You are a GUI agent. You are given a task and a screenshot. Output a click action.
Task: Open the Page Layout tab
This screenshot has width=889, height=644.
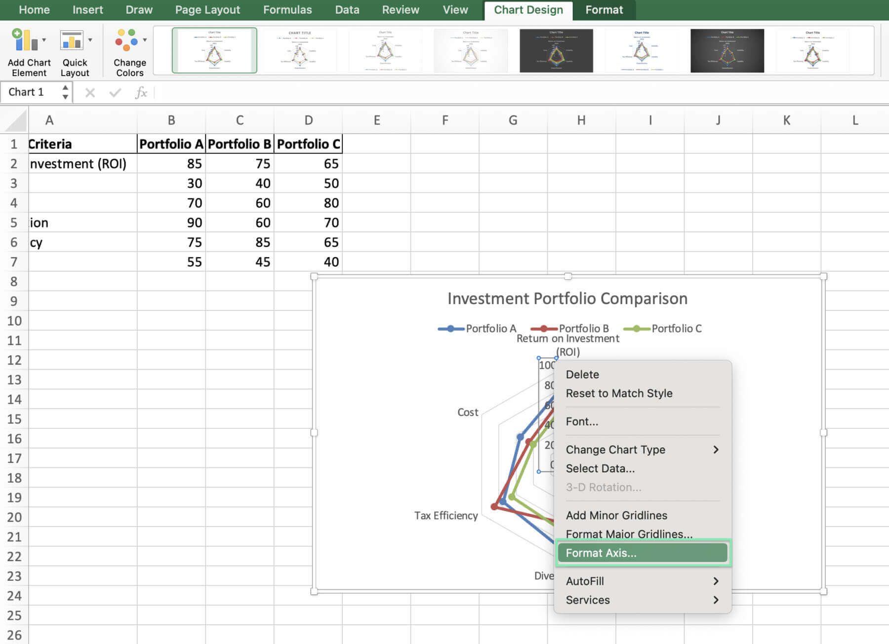(x=207, y=10)
